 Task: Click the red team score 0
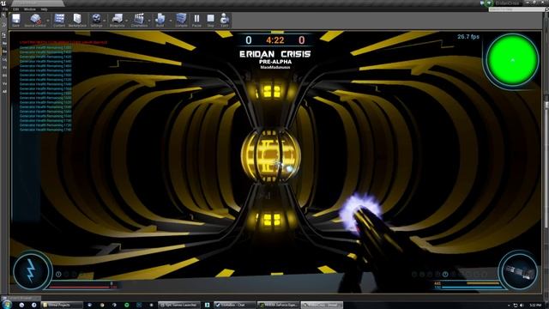(301, 40)
